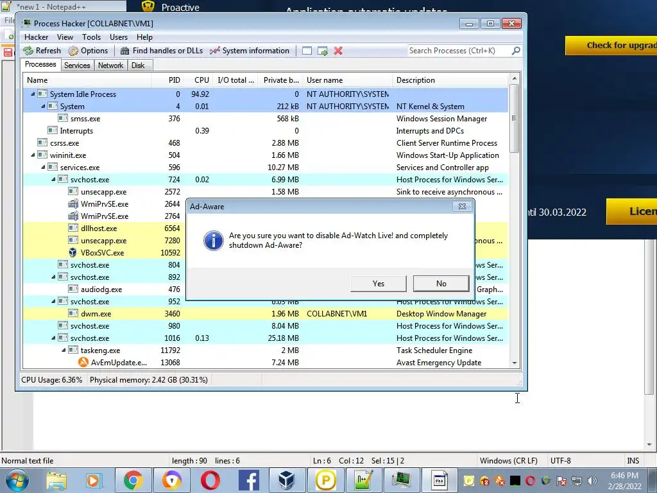Click the Physical memory status text
This screenshot has width=657, height=493.
[149, 380]
